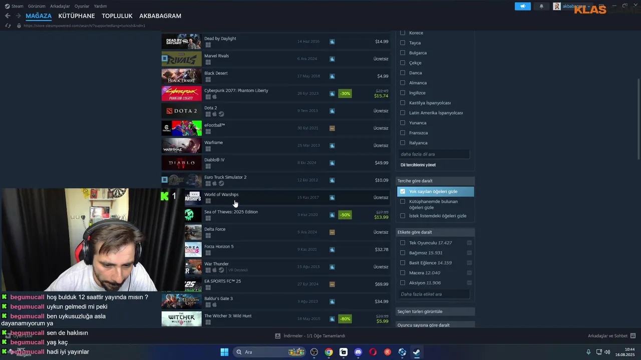This screenshot has width=641, height=360.
Task: Click the mixed review icon for eFootball
Action: point(332,128)
